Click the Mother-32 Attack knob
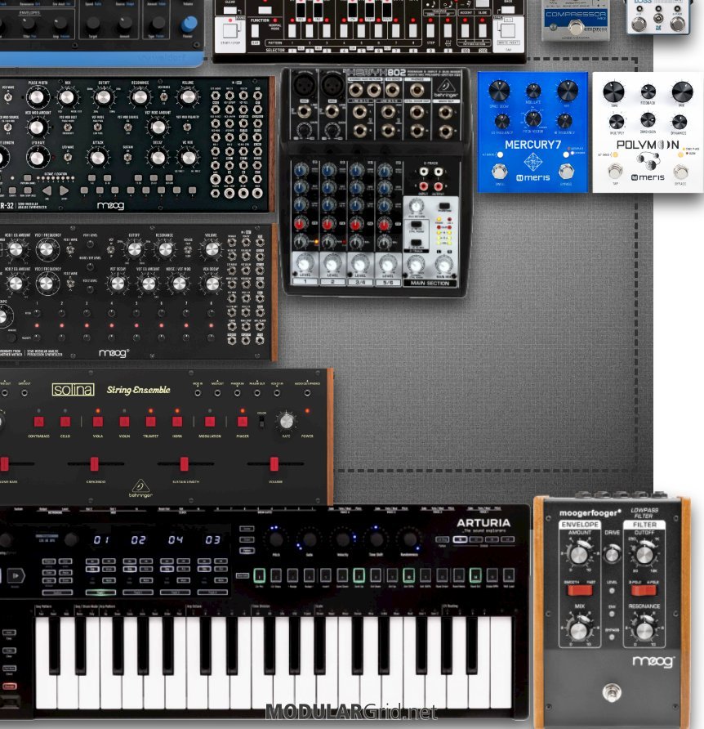 pyautogui.click(x=98, y=158)
